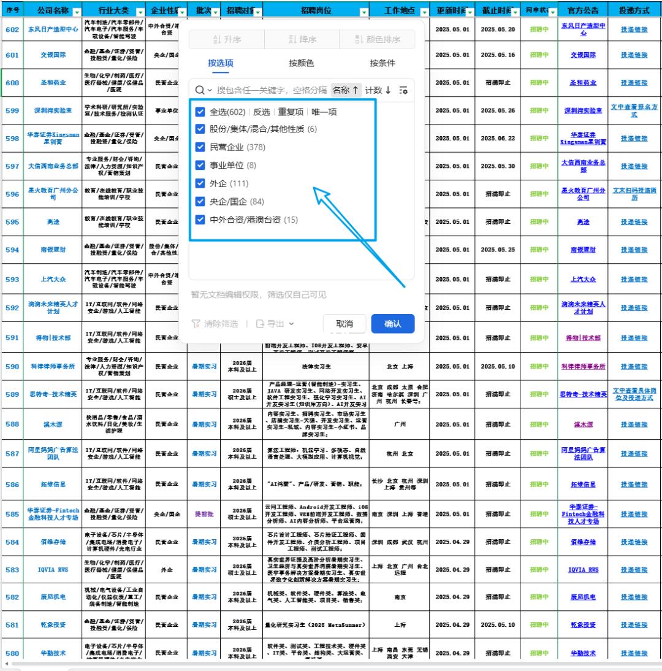Select position cell 法律实习生
Viewport: 662px width, 671px height.
(316, 367)
